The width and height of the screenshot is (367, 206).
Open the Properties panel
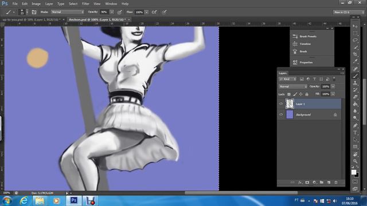pos(306,62)
